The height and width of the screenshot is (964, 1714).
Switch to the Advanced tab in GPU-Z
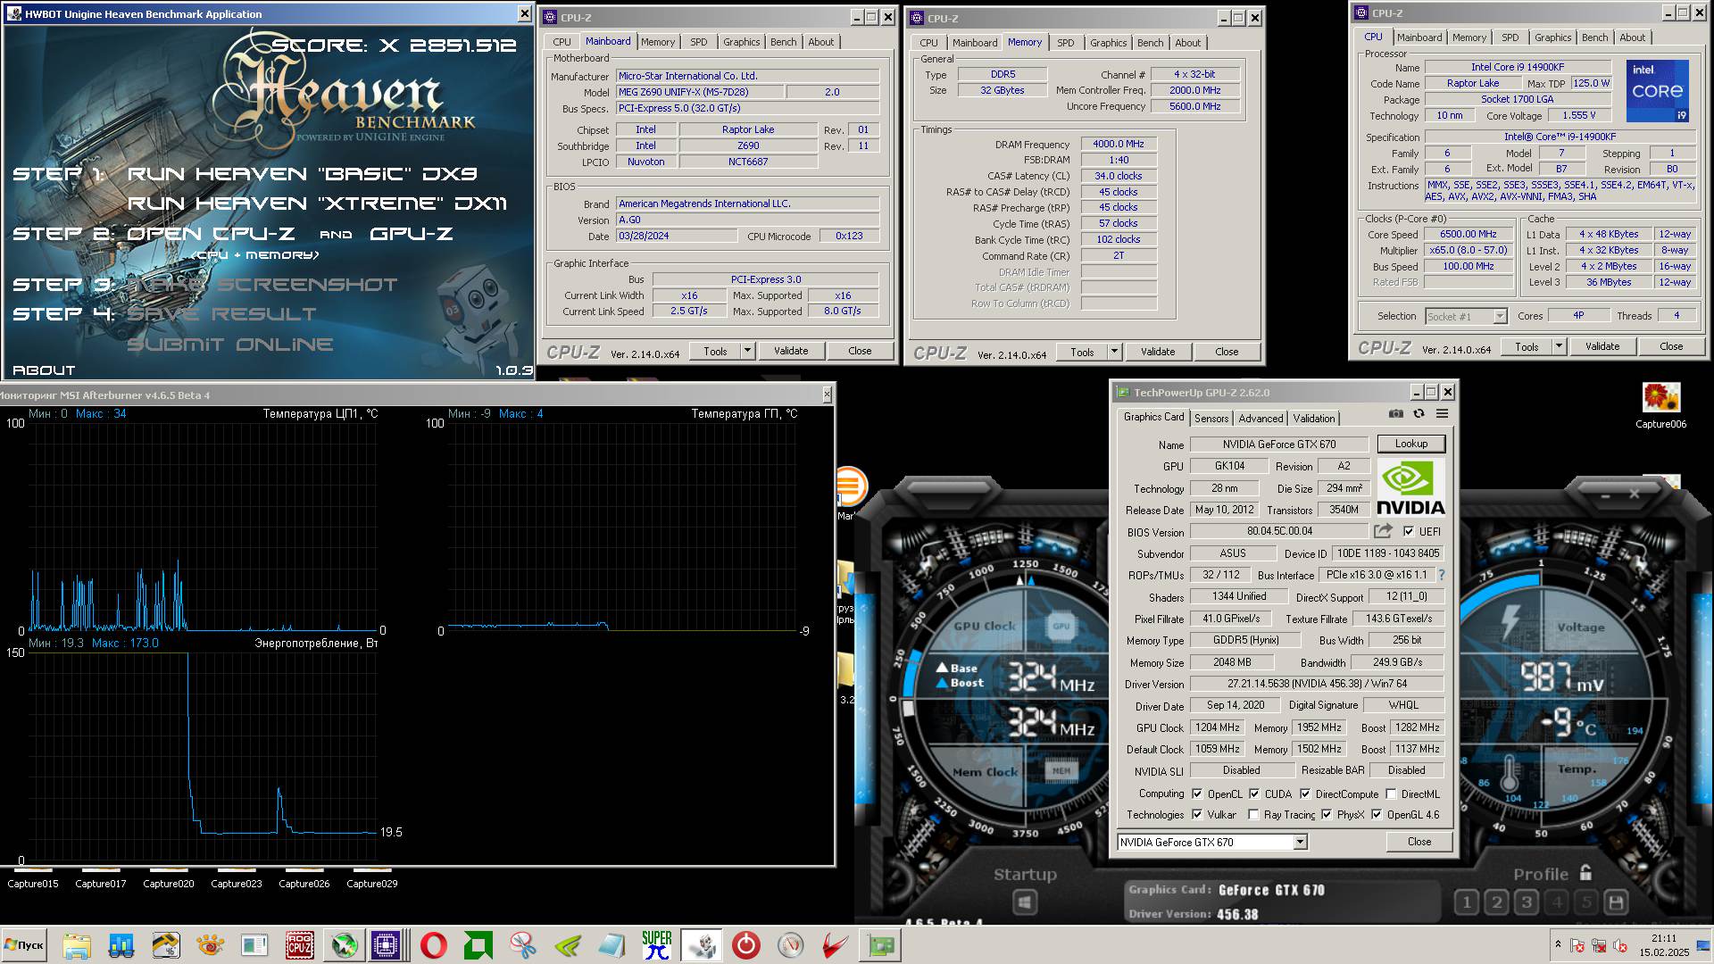[1261, 418]
